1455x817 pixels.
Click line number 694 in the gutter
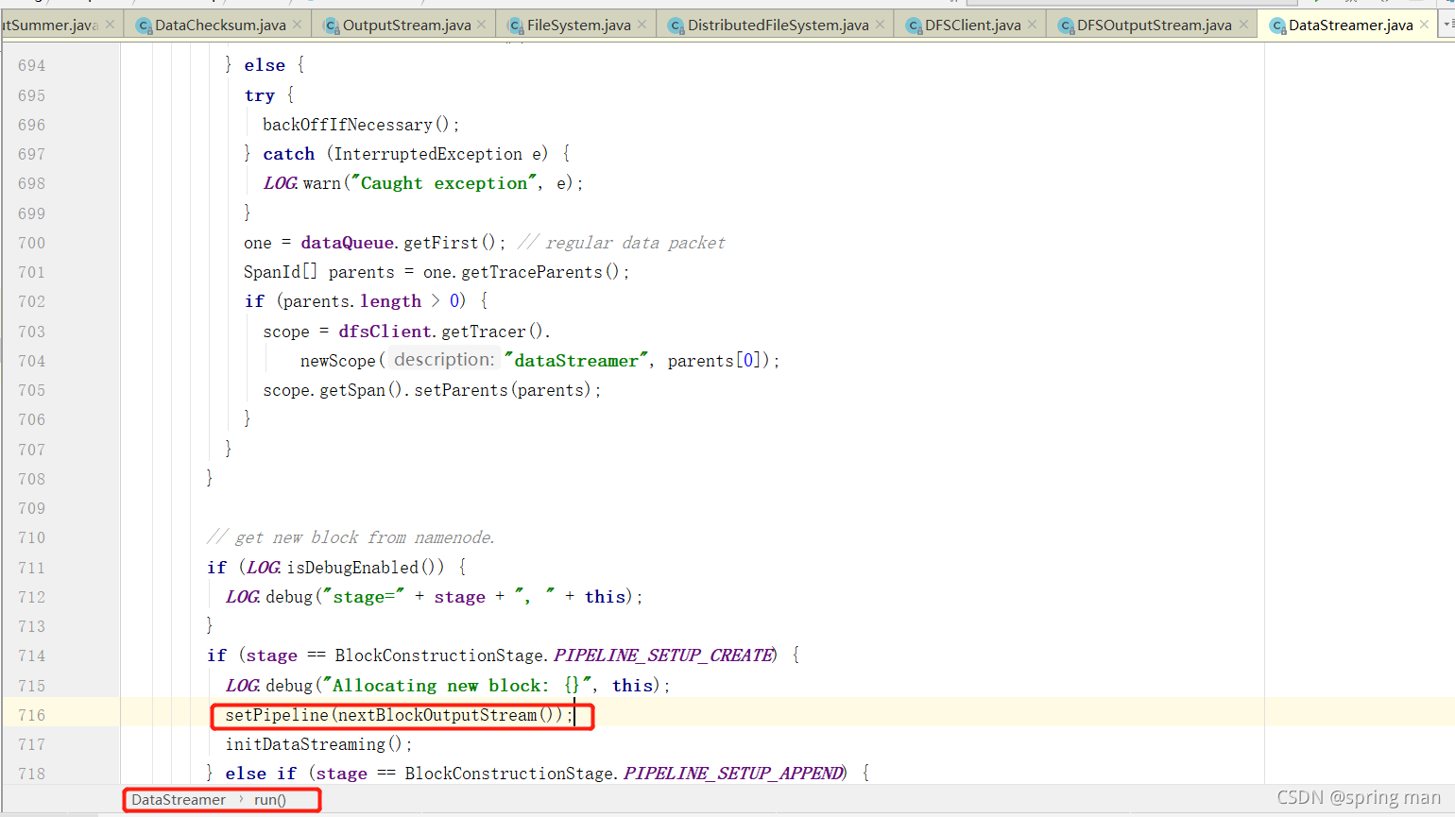pyautogui.click(x=31, y=65)
